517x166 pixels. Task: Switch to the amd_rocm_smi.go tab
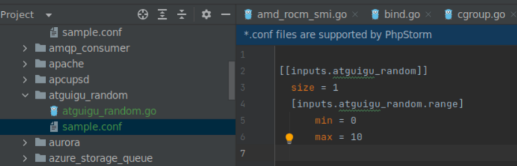(302, 15)
